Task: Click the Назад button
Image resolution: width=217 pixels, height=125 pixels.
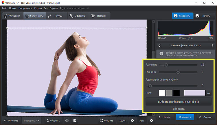Action: (x=165, y=117)
